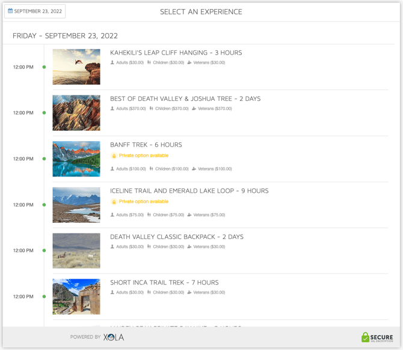Click the adult person icon for Kahekili's Leap
This screenshot has height=350, width=403.
point(112,62)
